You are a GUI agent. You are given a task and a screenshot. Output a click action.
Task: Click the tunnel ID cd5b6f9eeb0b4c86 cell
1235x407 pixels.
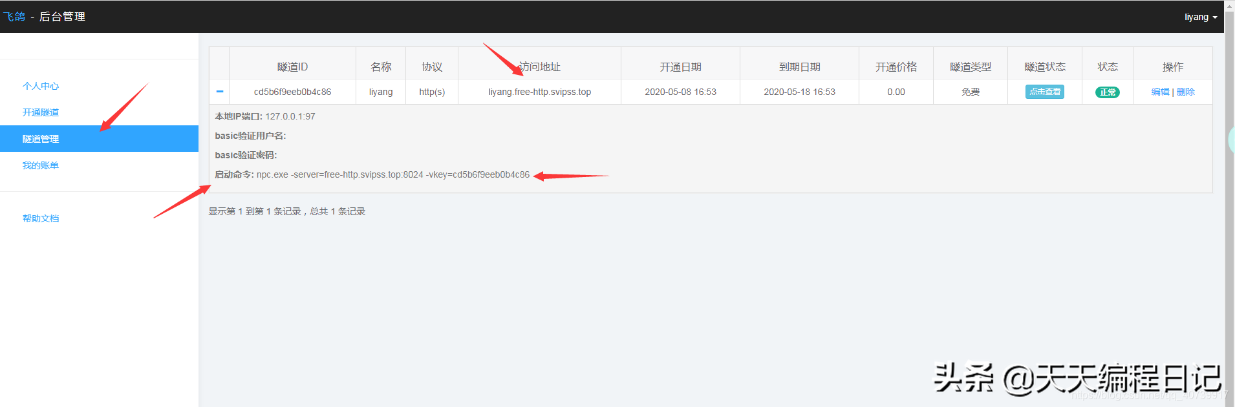[292, 92]
